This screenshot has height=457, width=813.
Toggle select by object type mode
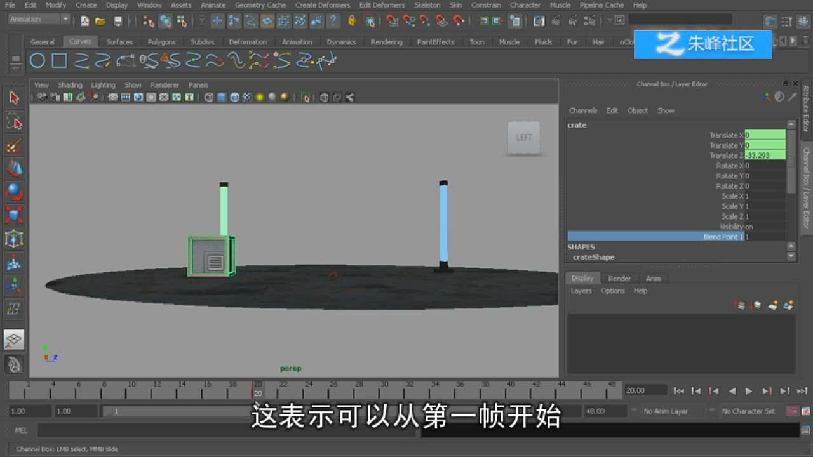coord(165,21)
